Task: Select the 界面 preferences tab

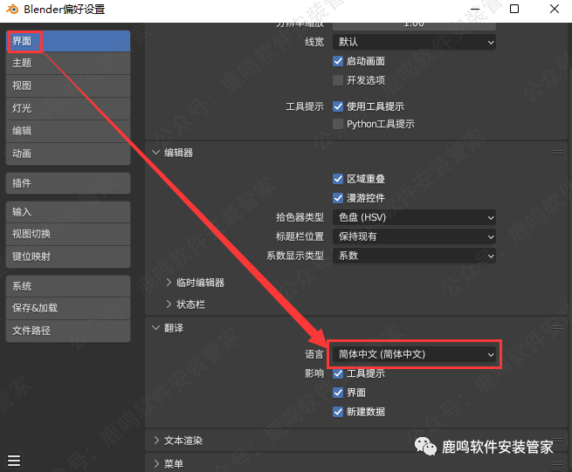Action: [x=68, y=41]
